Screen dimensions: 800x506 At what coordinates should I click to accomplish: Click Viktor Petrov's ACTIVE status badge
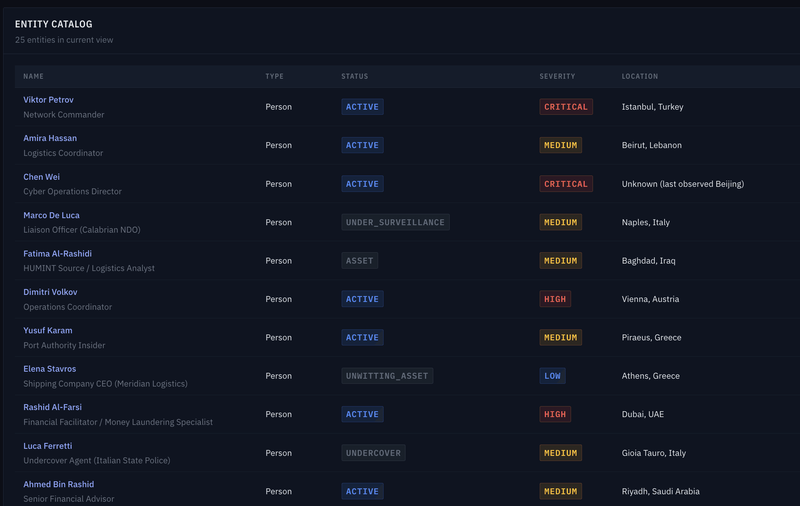pos(362,107)
